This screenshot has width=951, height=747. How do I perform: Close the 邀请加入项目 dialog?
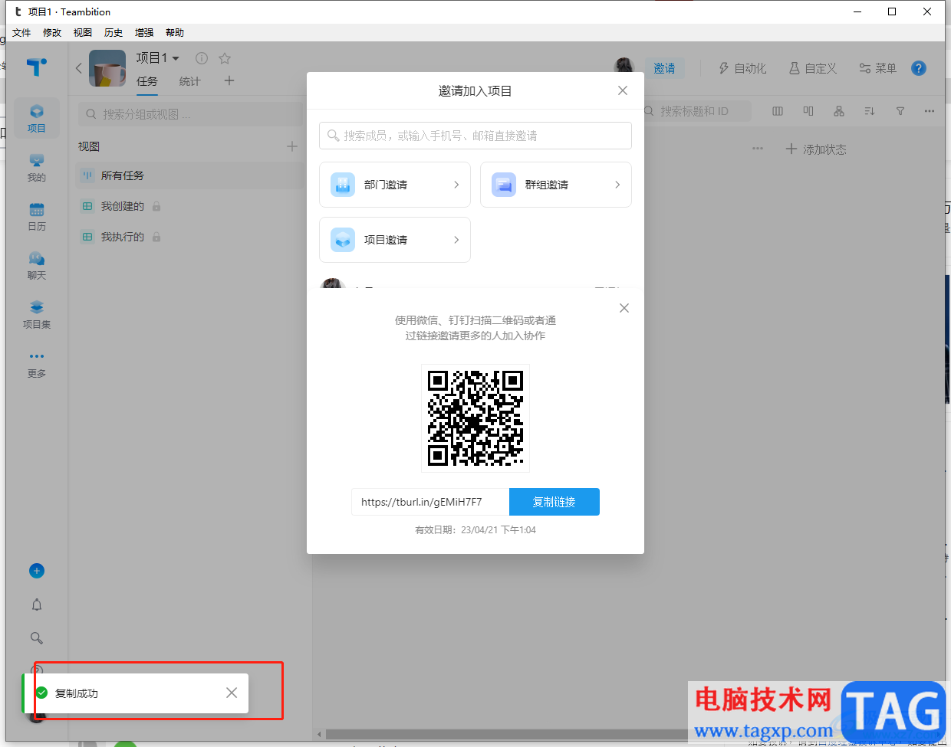(x=623, y=90)
